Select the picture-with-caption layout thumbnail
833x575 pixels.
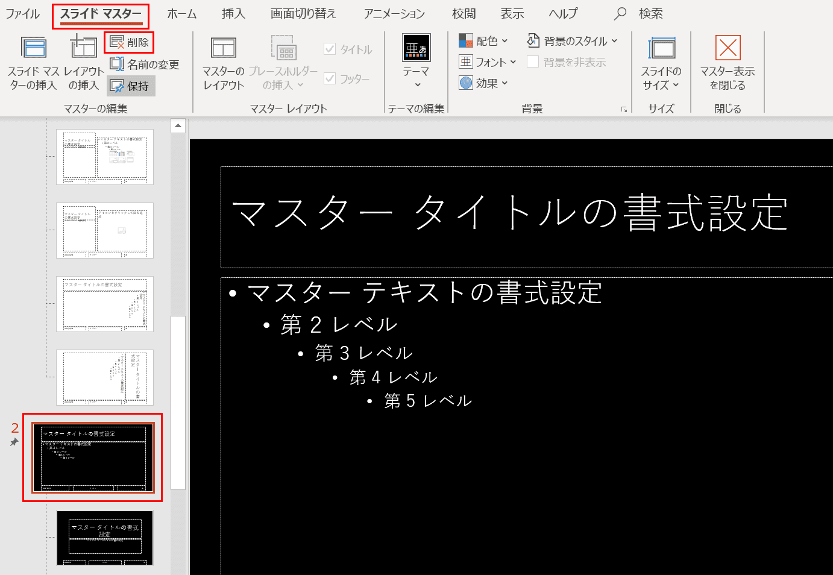point(105,230)
